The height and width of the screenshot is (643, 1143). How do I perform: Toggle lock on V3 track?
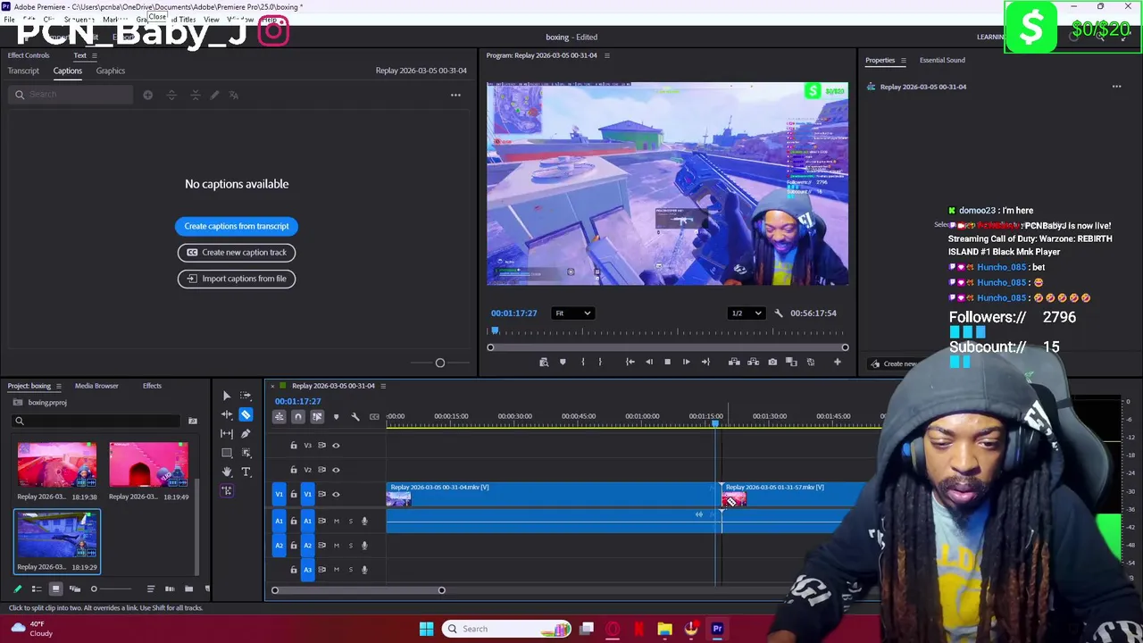point(294,445)
